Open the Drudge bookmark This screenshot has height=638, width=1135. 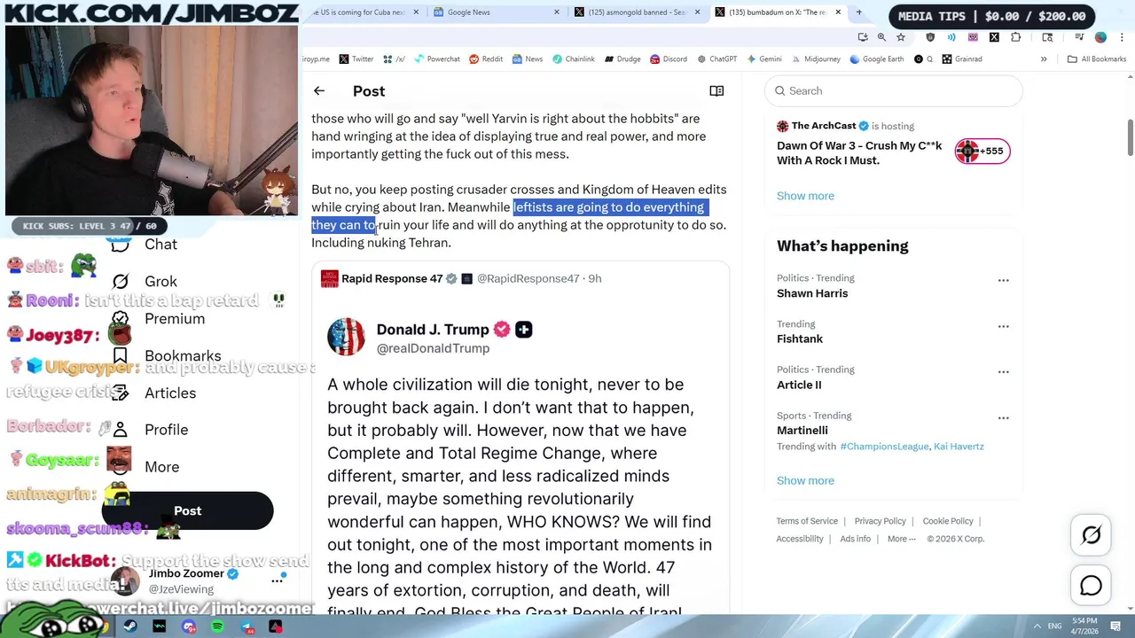coord(622,58)
